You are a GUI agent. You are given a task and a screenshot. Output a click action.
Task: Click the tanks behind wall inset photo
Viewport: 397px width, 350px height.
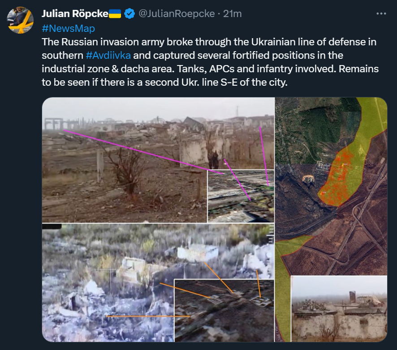pos(339,309)
